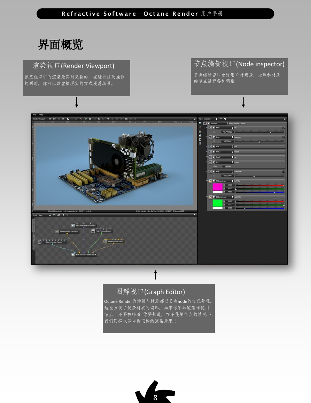Collapse the Mesh Preview Camera node
The height and width of the screenshot is (403, 311).
pos(209,124)
